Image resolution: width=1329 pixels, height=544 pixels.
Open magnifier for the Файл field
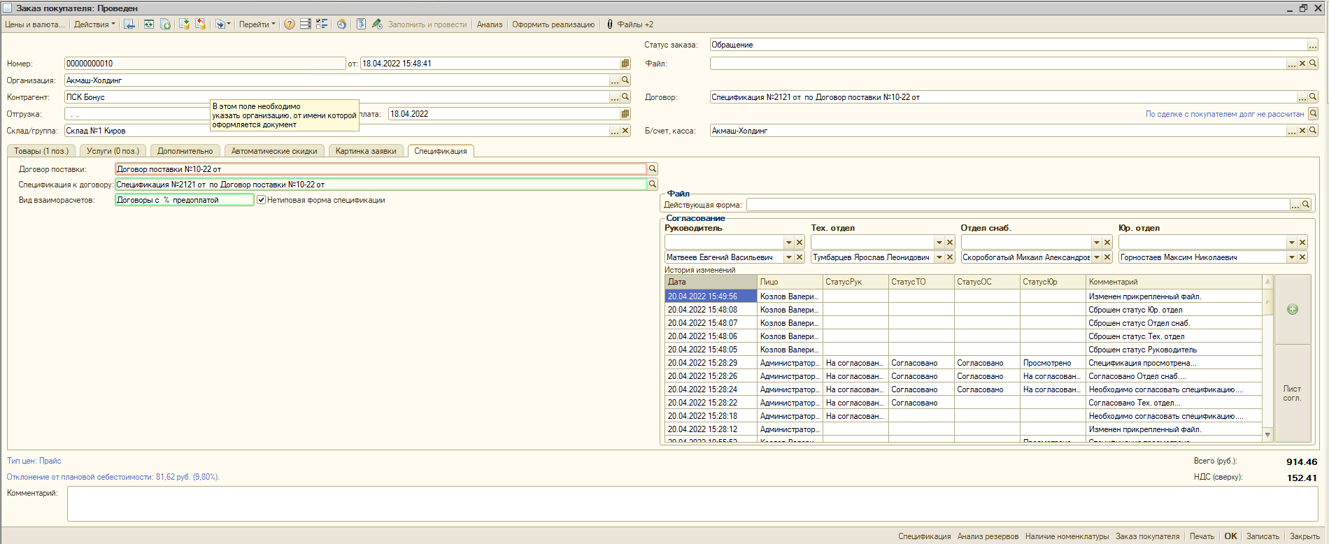1313,64
